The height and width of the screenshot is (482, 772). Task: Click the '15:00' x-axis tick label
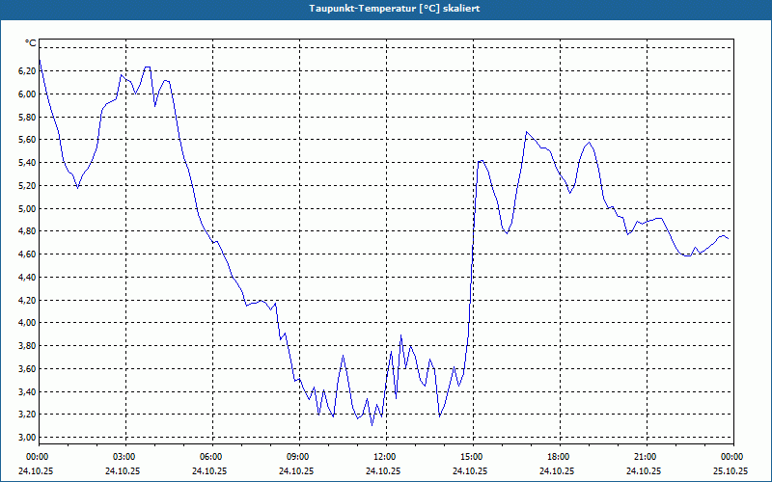tap(473, 457)
